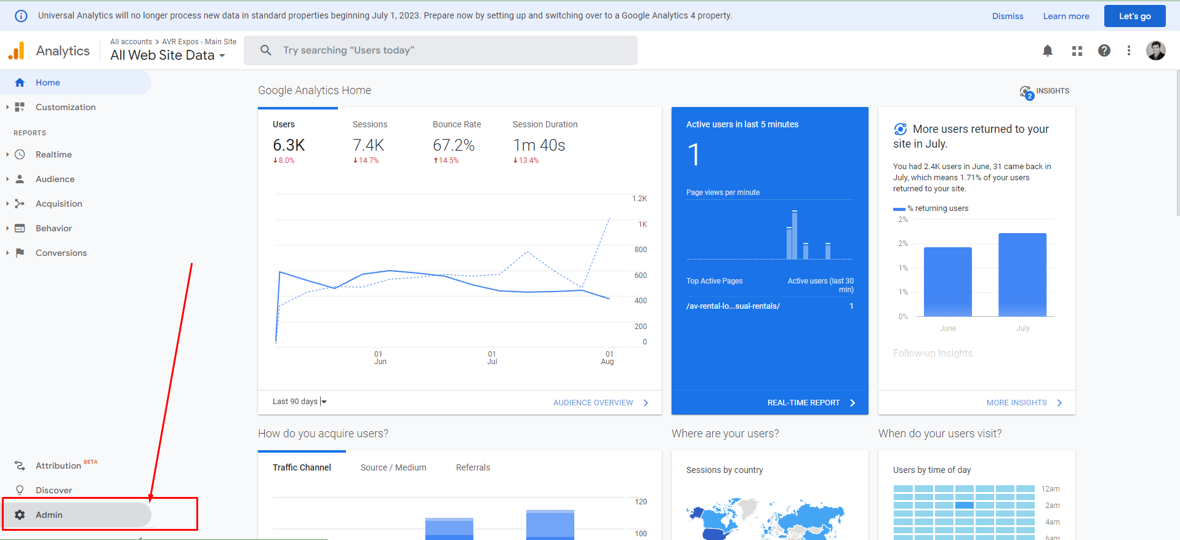Click the Customization dashboard icon

pos(20,107)
